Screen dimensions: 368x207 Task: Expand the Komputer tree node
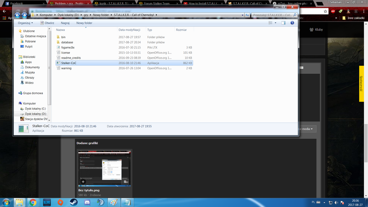tap(17, 103)
